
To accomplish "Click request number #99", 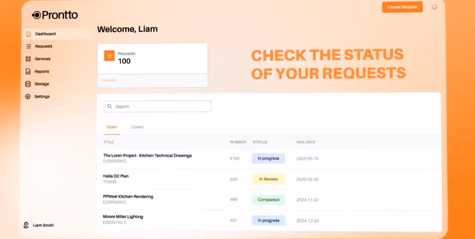I will tap(233, 180).
